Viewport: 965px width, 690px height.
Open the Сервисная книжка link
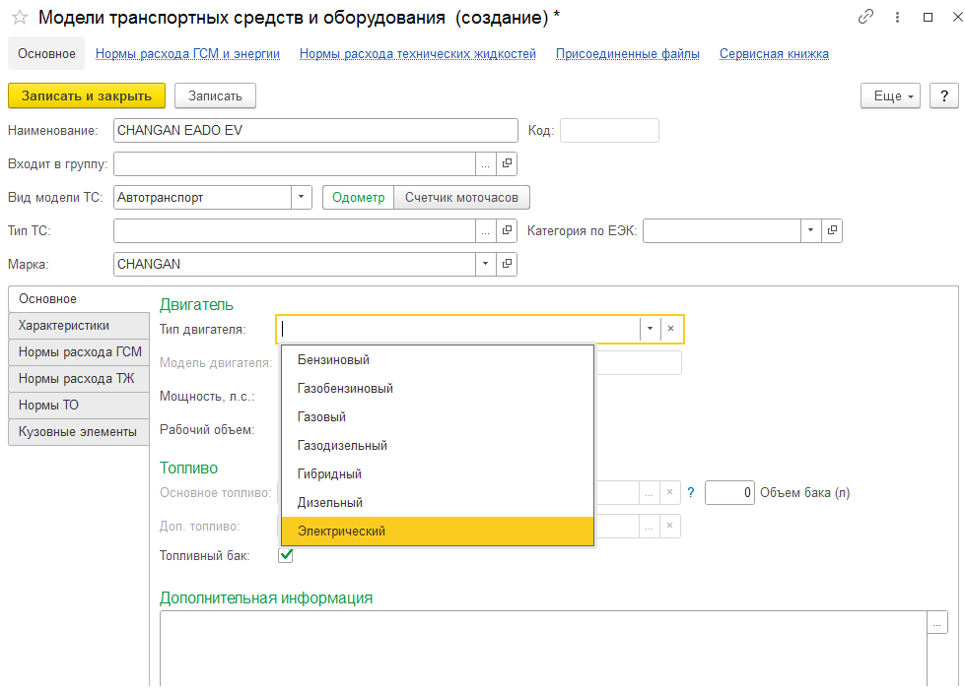point(774,54)
